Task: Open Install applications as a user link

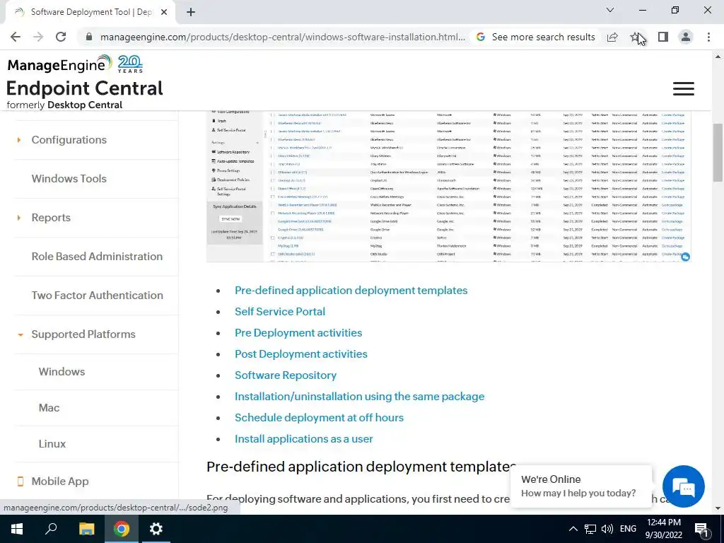Action: pos(304,439)
